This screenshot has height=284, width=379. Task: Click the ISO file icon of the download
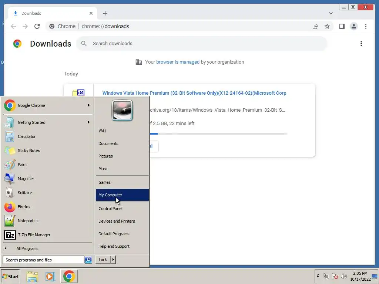pyautogui.click(x=78, y=93)
